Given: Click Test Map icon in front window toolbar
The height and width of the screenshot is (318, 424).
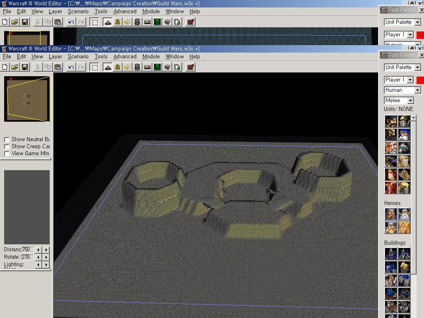Looking at the screenshot, I should (x=190, y=67).
